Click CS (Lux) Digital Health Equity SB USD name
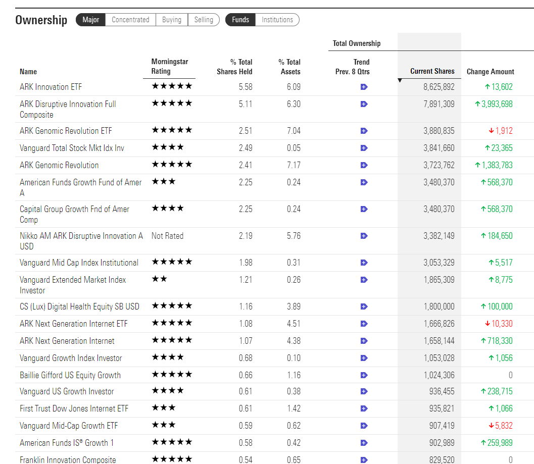Image resolution: width=534 pixels, height=464 pixels. pyautogui.click(x=79, y=306)
